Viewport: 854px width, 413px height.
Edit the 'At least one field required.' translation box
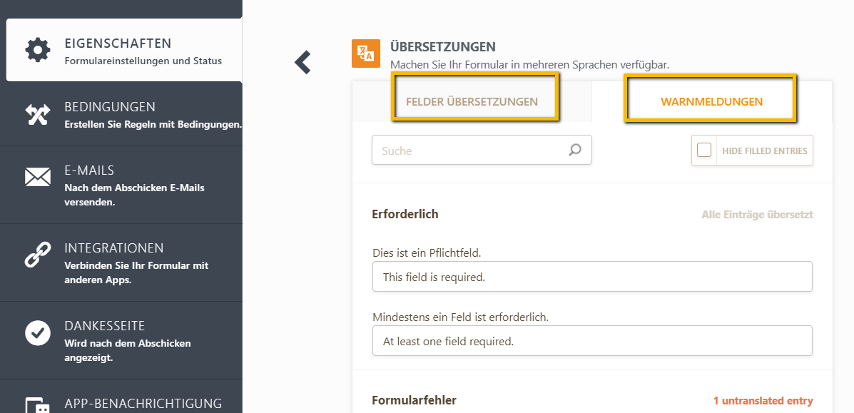click(x=591, y=340)
